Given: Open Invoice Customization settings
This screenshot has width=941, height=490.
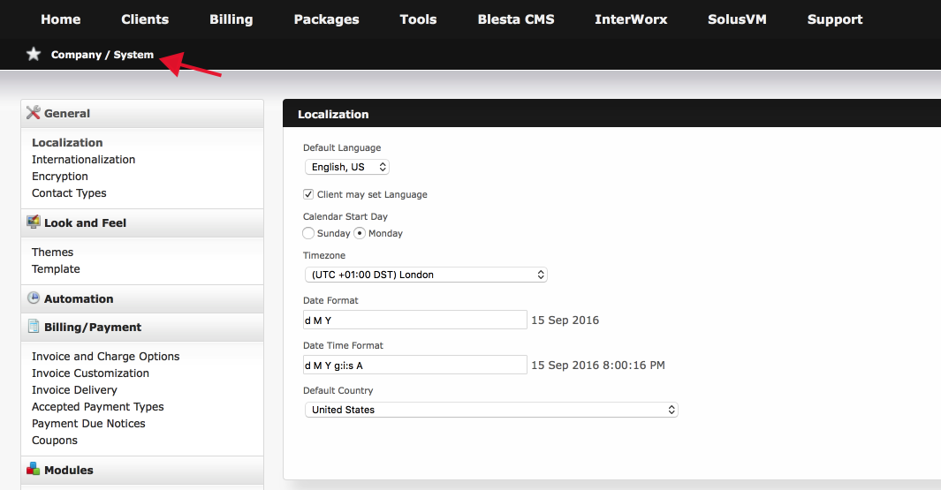Looking at the screenshot, I should [x=91, y=373].
